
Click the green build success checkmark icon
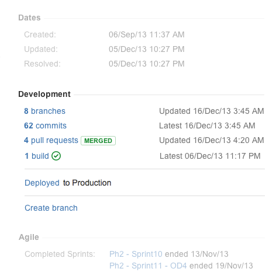(56, 156)
